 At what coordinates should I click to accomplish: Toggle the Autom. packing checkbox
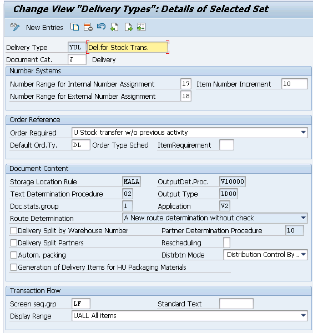click(x=13, y=255)
